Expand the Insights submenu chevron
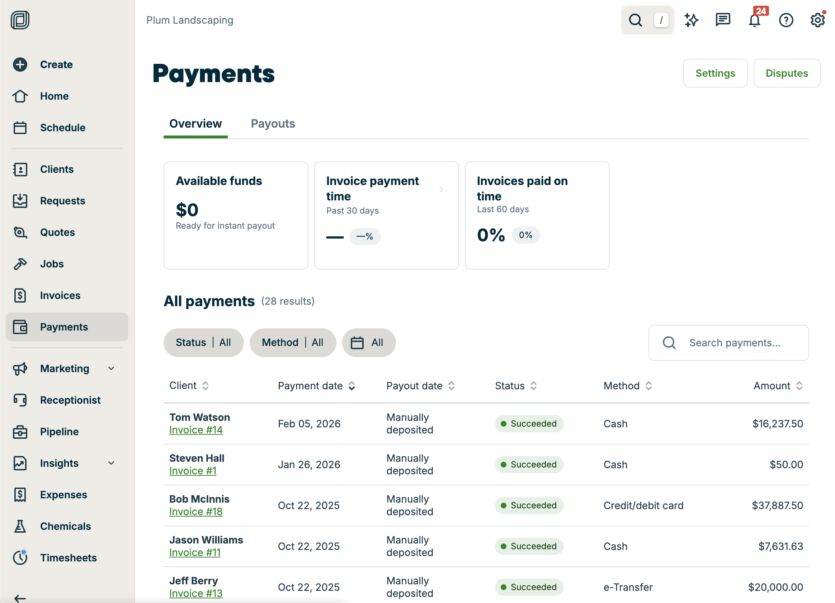The image size is (835, 603). pos(111,463)
